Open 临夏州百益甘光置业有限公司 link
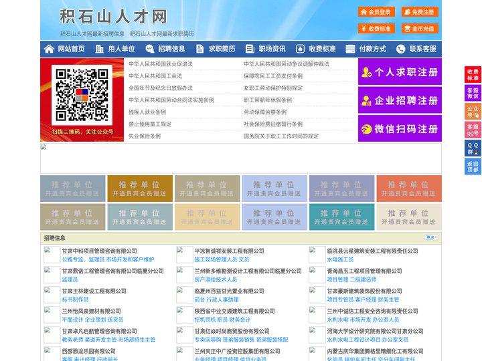The width and height of the screenshot is (482, 361). 230,291
